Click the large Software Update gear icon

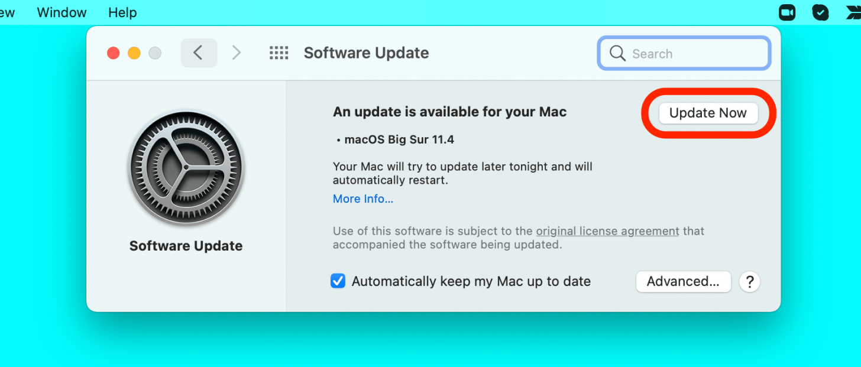coord(186,168)
